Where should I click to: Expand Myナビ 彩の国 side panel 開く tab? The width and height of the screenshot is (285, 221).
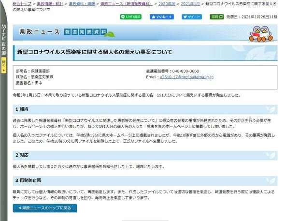pyautogui.click(x=4, y=65)
